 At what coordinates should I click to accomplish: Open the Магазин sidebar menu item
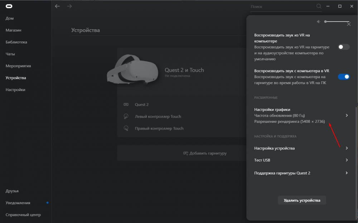click(14, 30)
